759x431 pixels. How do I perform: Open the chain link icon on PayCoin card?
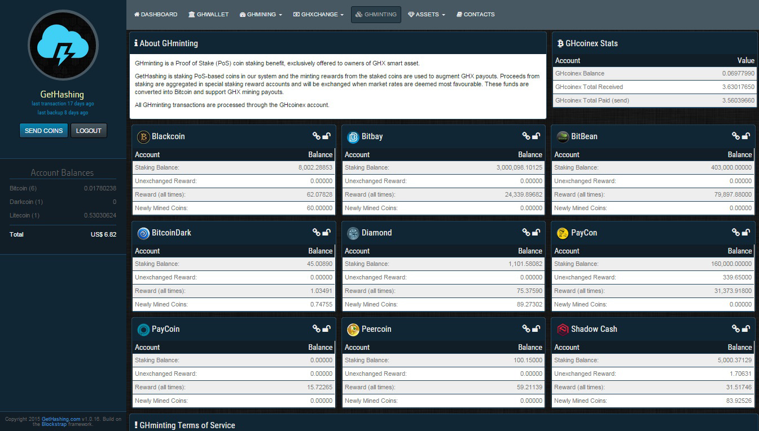coord(317,328)
